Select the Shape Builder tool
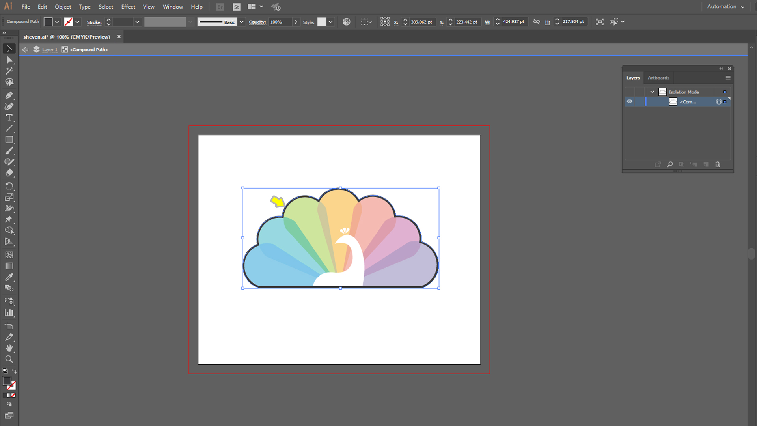757x426 pixels. tap(9, 230)
